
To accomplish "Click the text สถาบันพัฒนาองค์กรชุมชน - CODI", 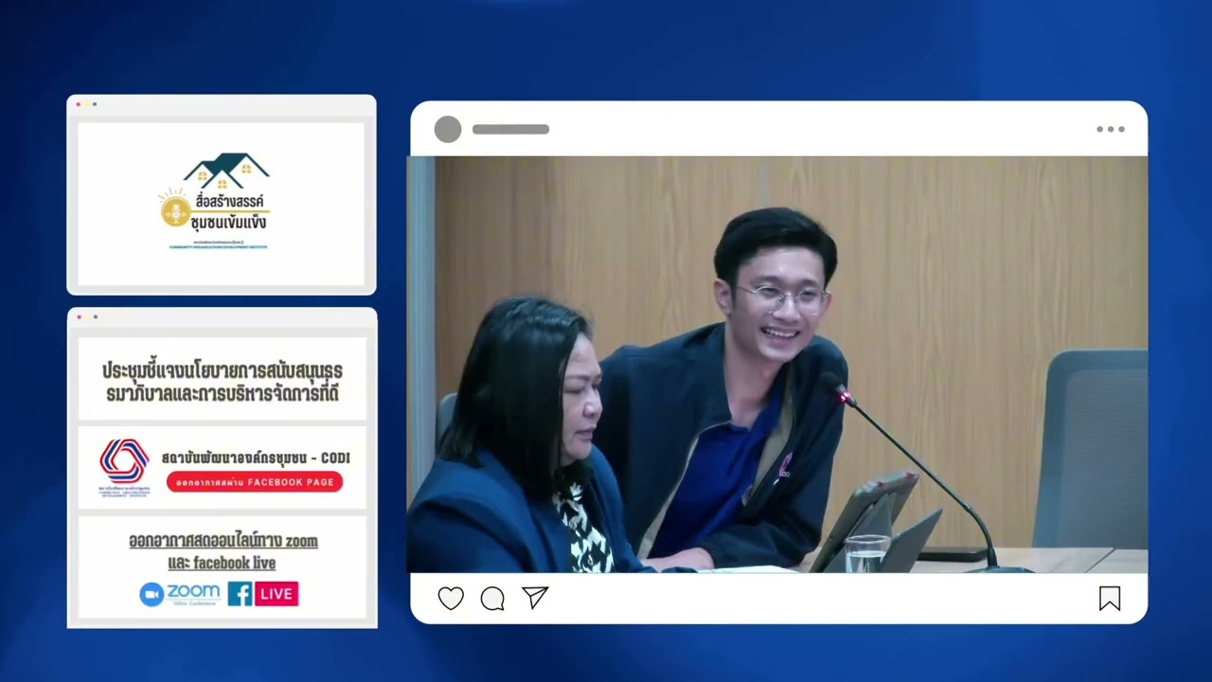I will (256, 458).
